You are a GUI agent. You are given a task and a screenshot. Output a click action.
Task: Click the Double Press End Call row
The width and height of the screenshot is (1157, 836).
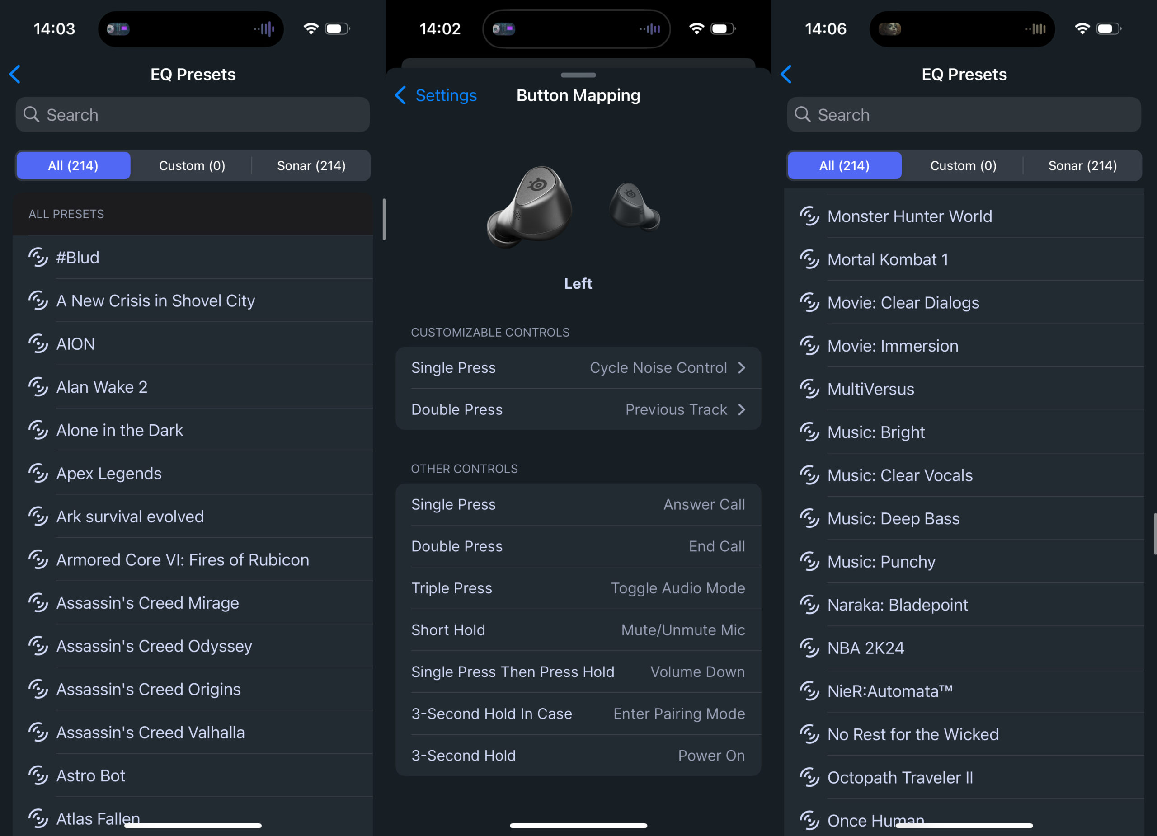point(578,546)
